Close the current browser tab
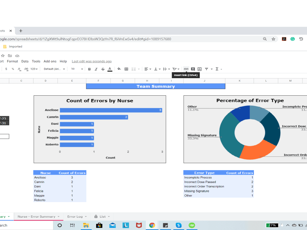The height and width of the screenshot is (230, 307). (x=10, y=31)
